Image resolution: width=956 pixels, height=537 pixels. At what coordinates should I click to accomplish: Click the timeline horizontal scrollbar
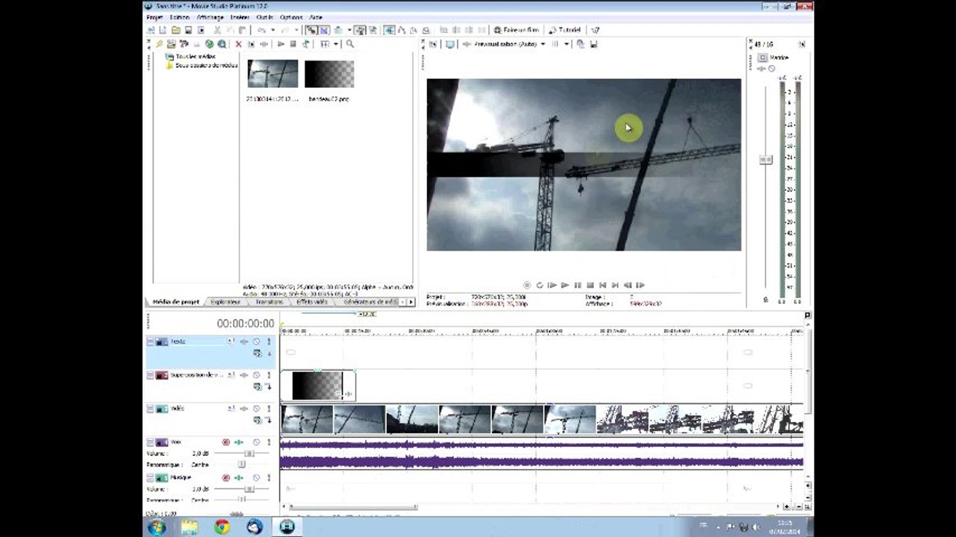(354, 508)
